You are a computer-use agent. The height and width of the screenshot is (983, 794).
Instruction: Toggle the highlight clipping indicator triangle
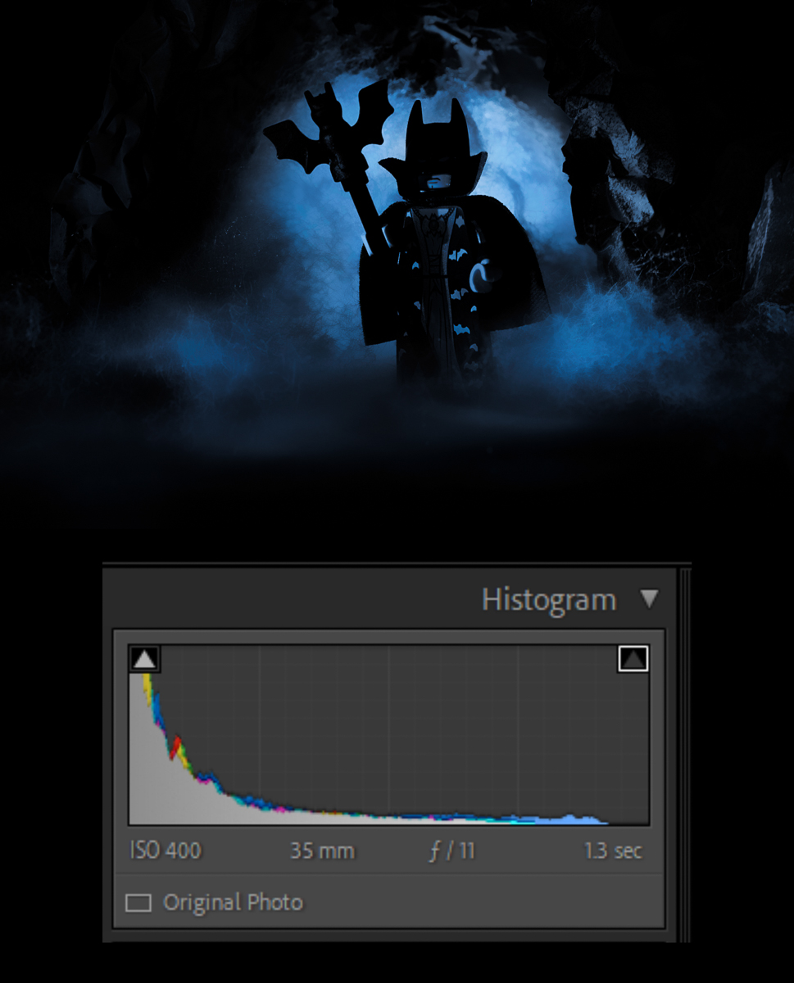click(633, 659)
